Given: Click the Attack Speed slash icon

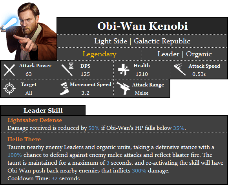Looking at the screenshot, I should tap(180, 69).
